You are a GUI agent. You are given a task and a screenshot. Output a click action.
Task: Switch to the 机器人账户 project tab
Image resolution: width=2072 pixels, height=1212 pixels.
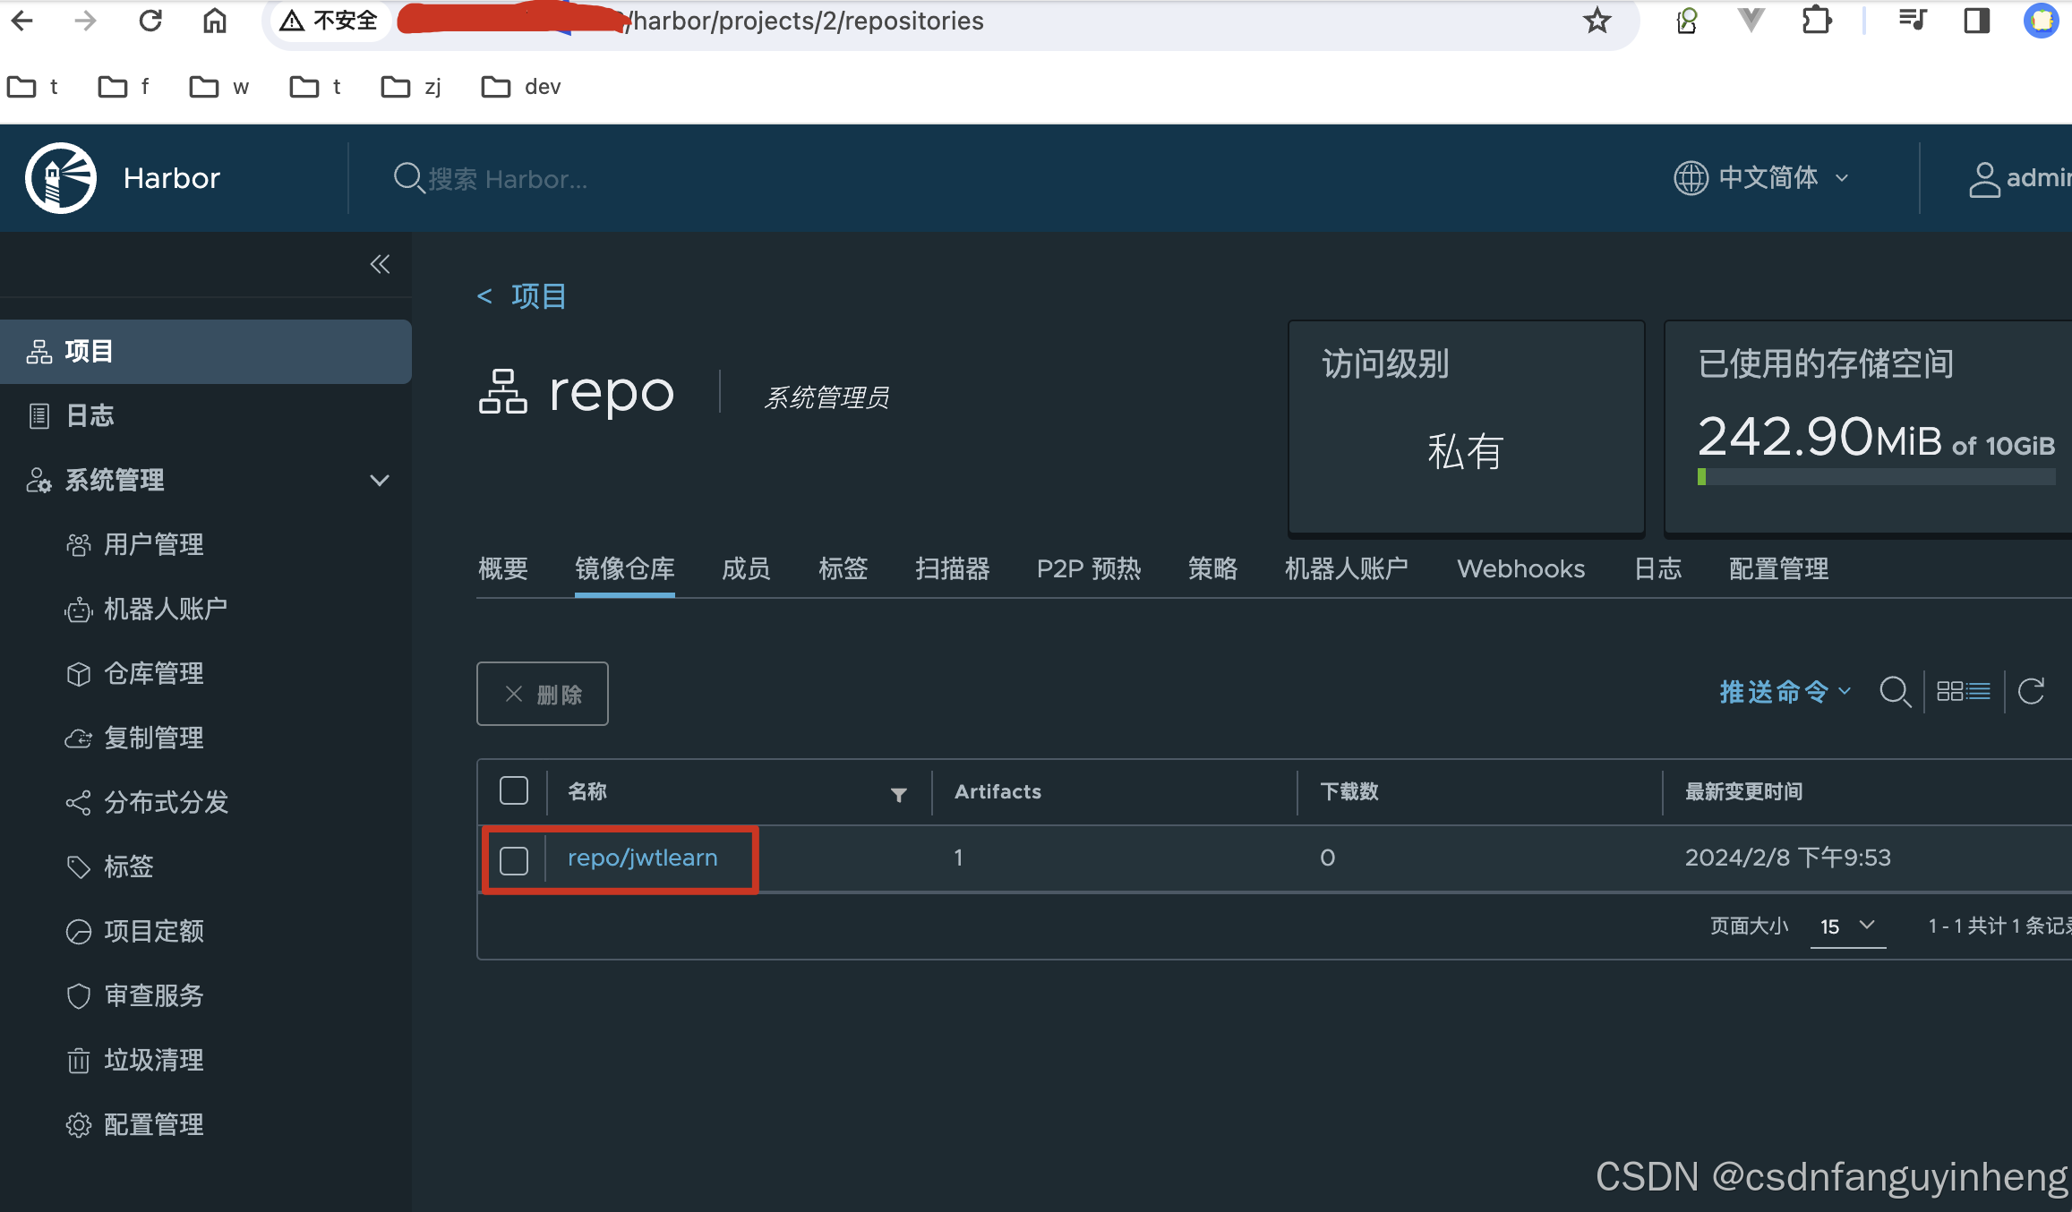(x=1347, y=568)
